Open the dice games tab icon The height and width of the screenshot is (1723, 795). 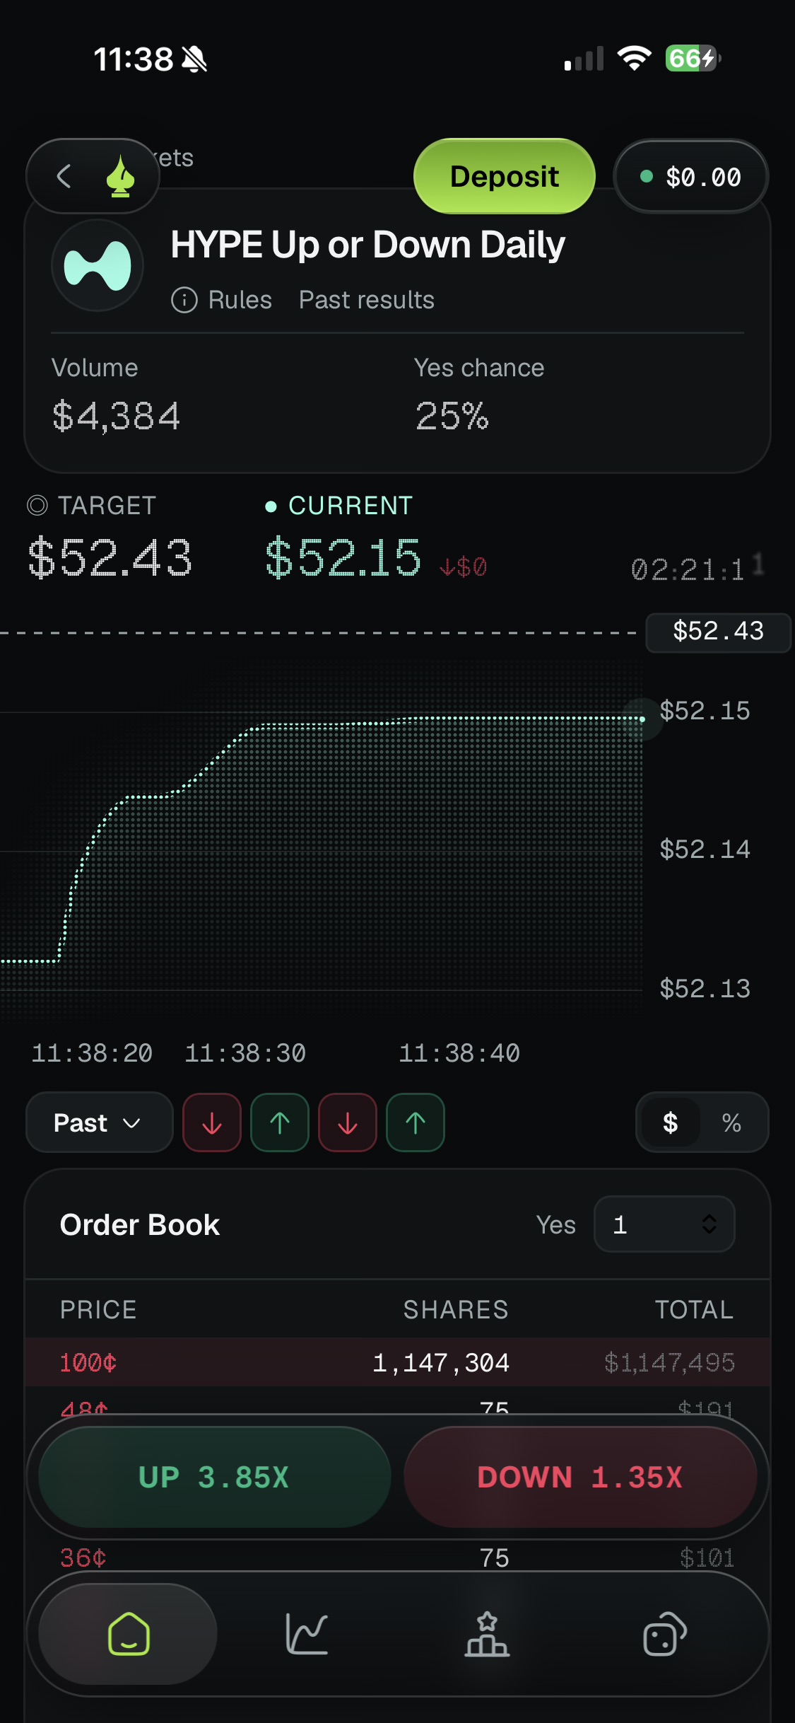pos(664,1634)
